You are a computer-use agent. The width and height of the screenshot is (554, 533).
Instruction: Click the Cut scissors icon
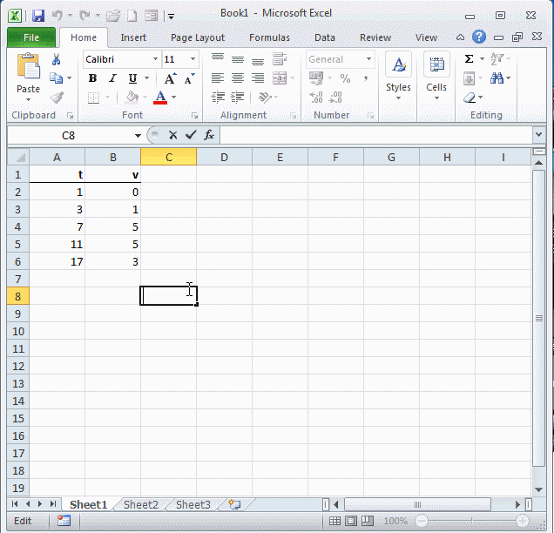57,59
